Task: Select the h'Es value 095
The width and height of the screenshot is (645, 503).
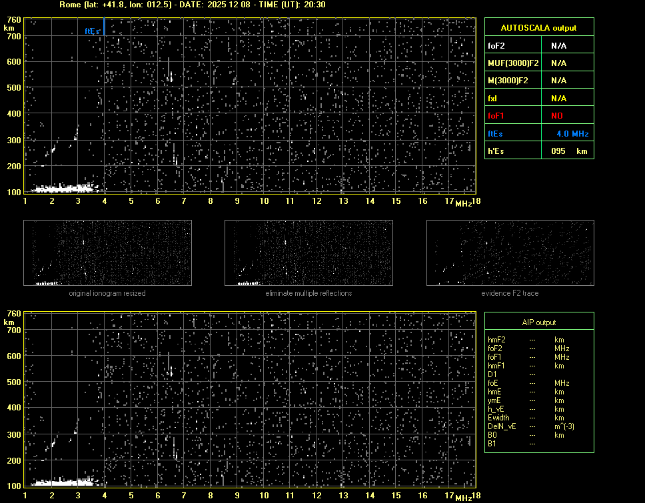Action: tap(558, 151)
